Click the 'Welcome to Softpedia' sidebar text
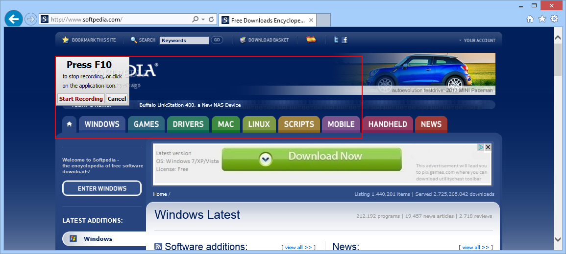The height and width of the screenshot is (254, 566). pyautogui.click(x=91, y=160)
